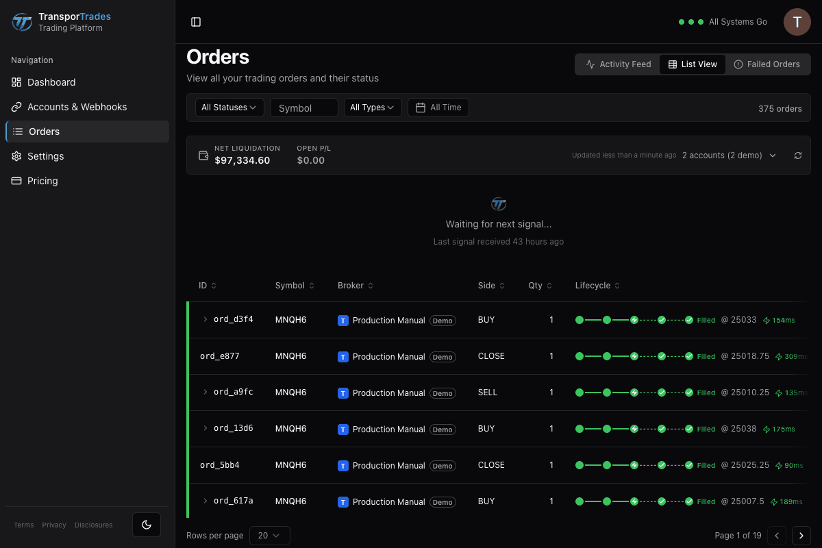The height and width of the screenshot is (548, 822).
Task: Sort by Side column header
Action: click(x=491, y=286)
